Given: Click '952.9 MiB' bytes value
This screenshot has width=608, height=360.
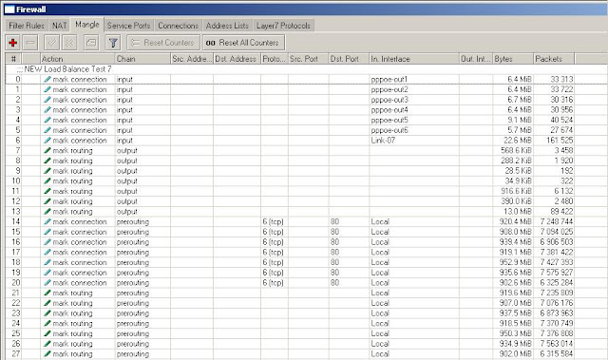Looking at the screenshot, I should 515,262.
